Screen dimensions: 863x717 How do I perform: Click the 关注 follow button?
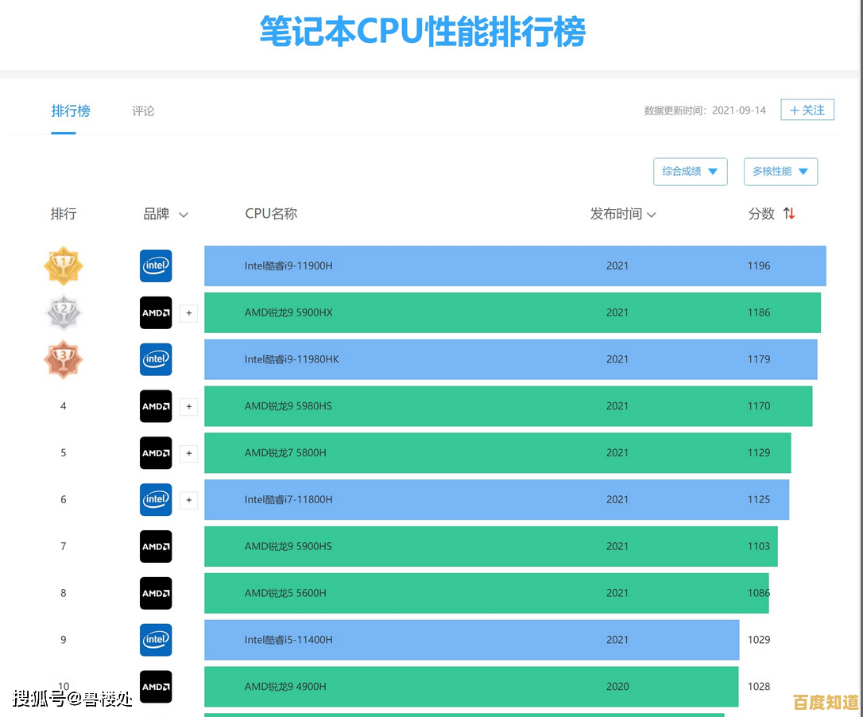(807, 109)
